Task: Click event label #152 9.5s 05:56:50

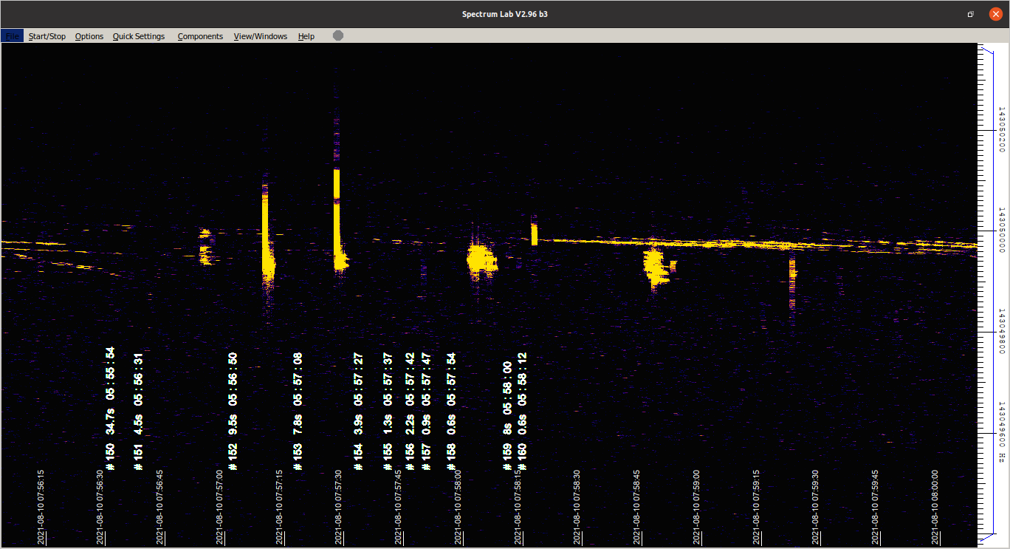Action: click(x=233, y=411)
